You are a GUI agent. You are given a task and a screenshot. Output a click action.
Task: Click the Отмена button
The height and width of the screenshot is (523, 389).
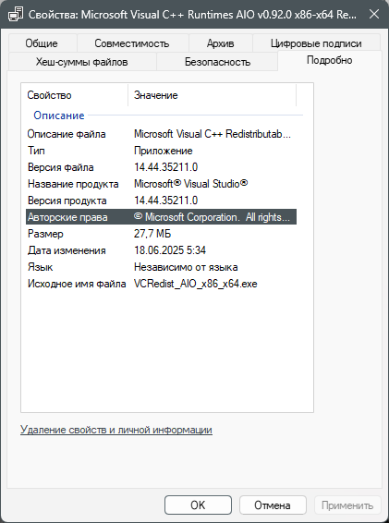tap(273, 505)
